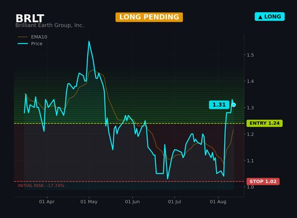The width and height of the screenshot is (297, 218).
Task: Click the 1.1 price axis label
Action: (250, 160)
